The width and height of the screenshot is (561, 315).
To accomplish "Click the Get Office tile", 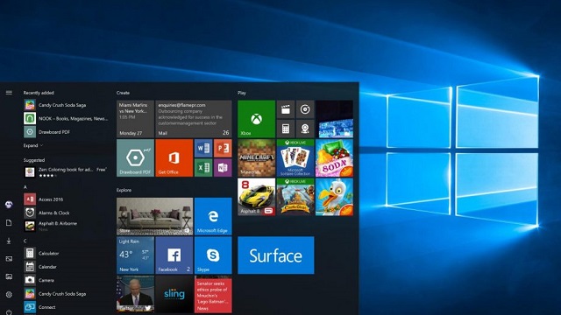I will click(x=174, y=157).
